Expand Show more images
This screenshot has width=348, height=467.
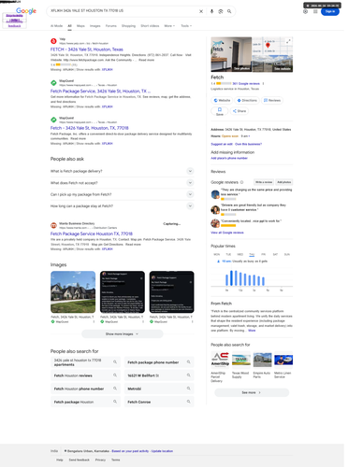(123, 333)
